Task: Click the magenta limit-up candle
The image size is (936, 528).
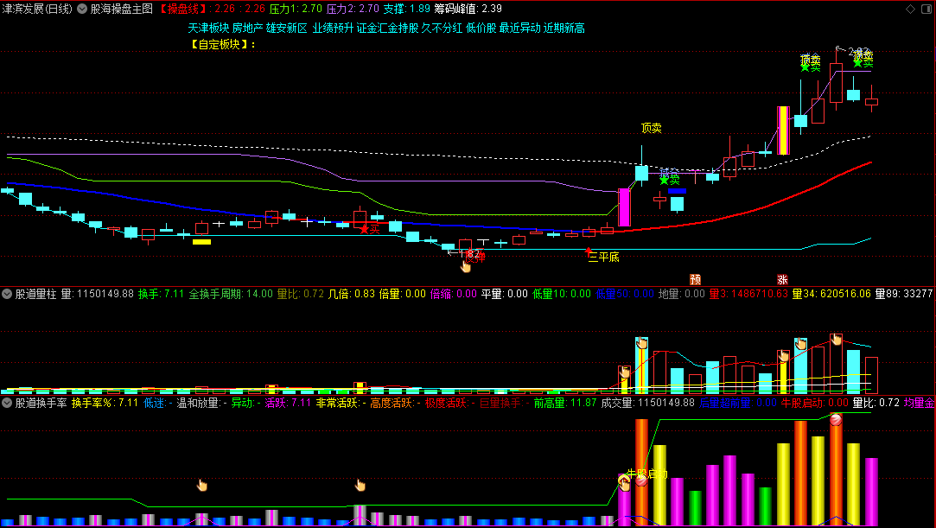Action: coord(624,207)
